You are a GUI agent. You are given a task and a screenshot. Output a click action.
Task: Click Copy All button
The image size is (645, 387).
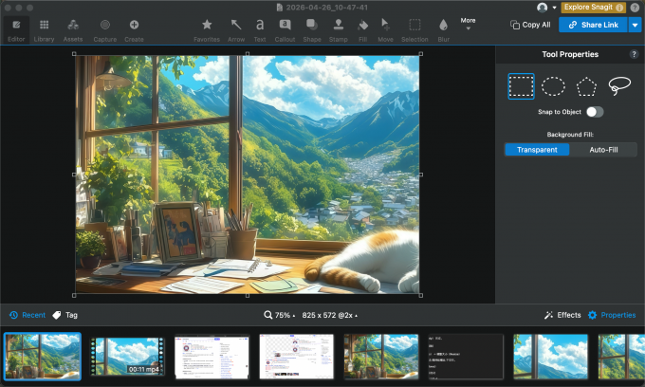pyautogui.click(x=530, y=25)
